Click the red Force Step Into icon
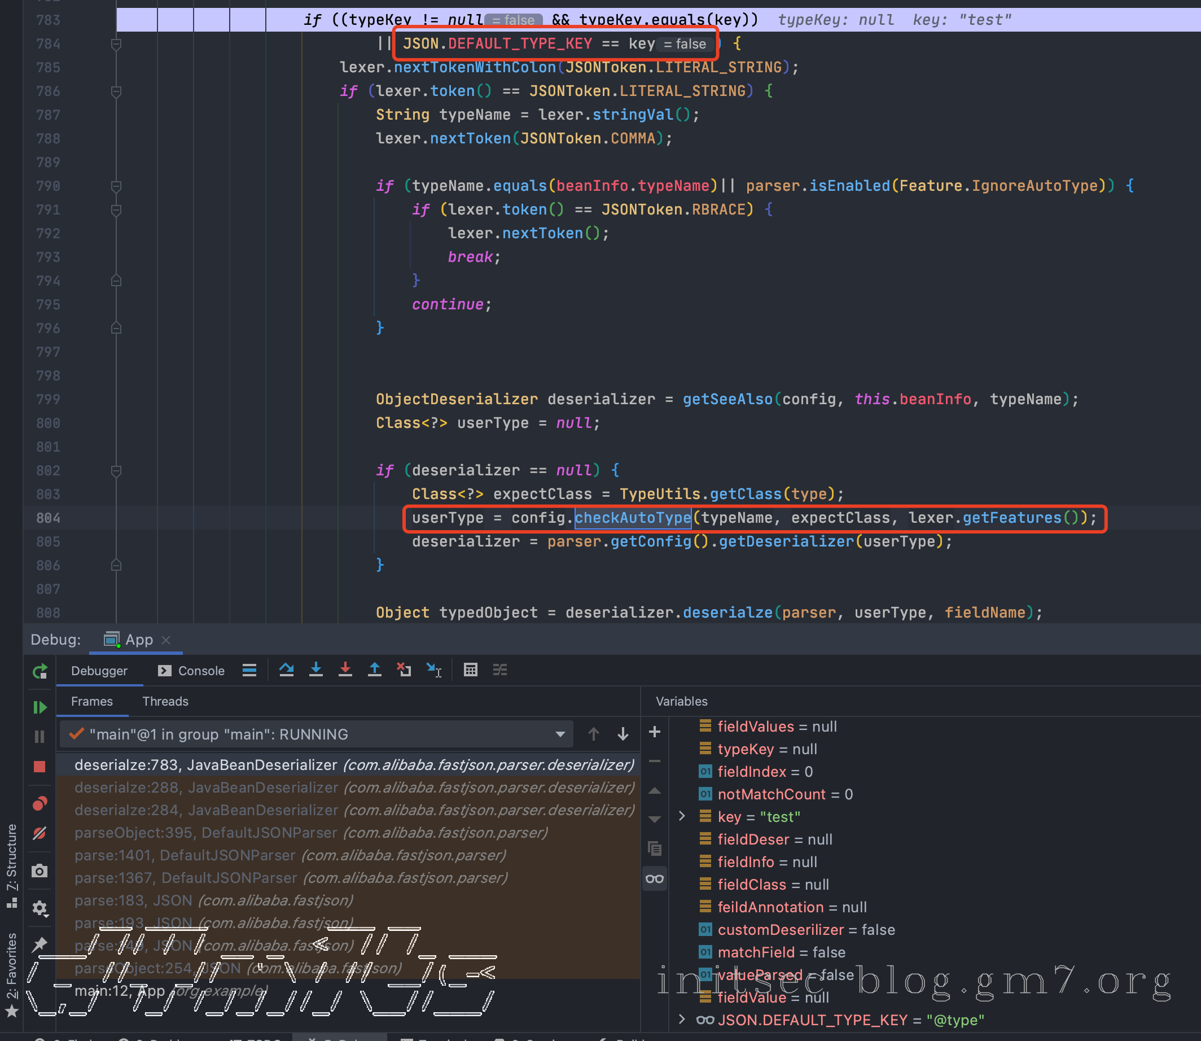The height and width of the screenshot is (1041, 1201). point(345,670)
